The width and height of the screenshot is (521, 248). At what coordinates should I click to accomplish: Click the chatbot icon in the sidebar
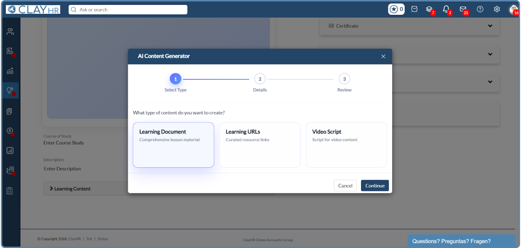[10, 170]
